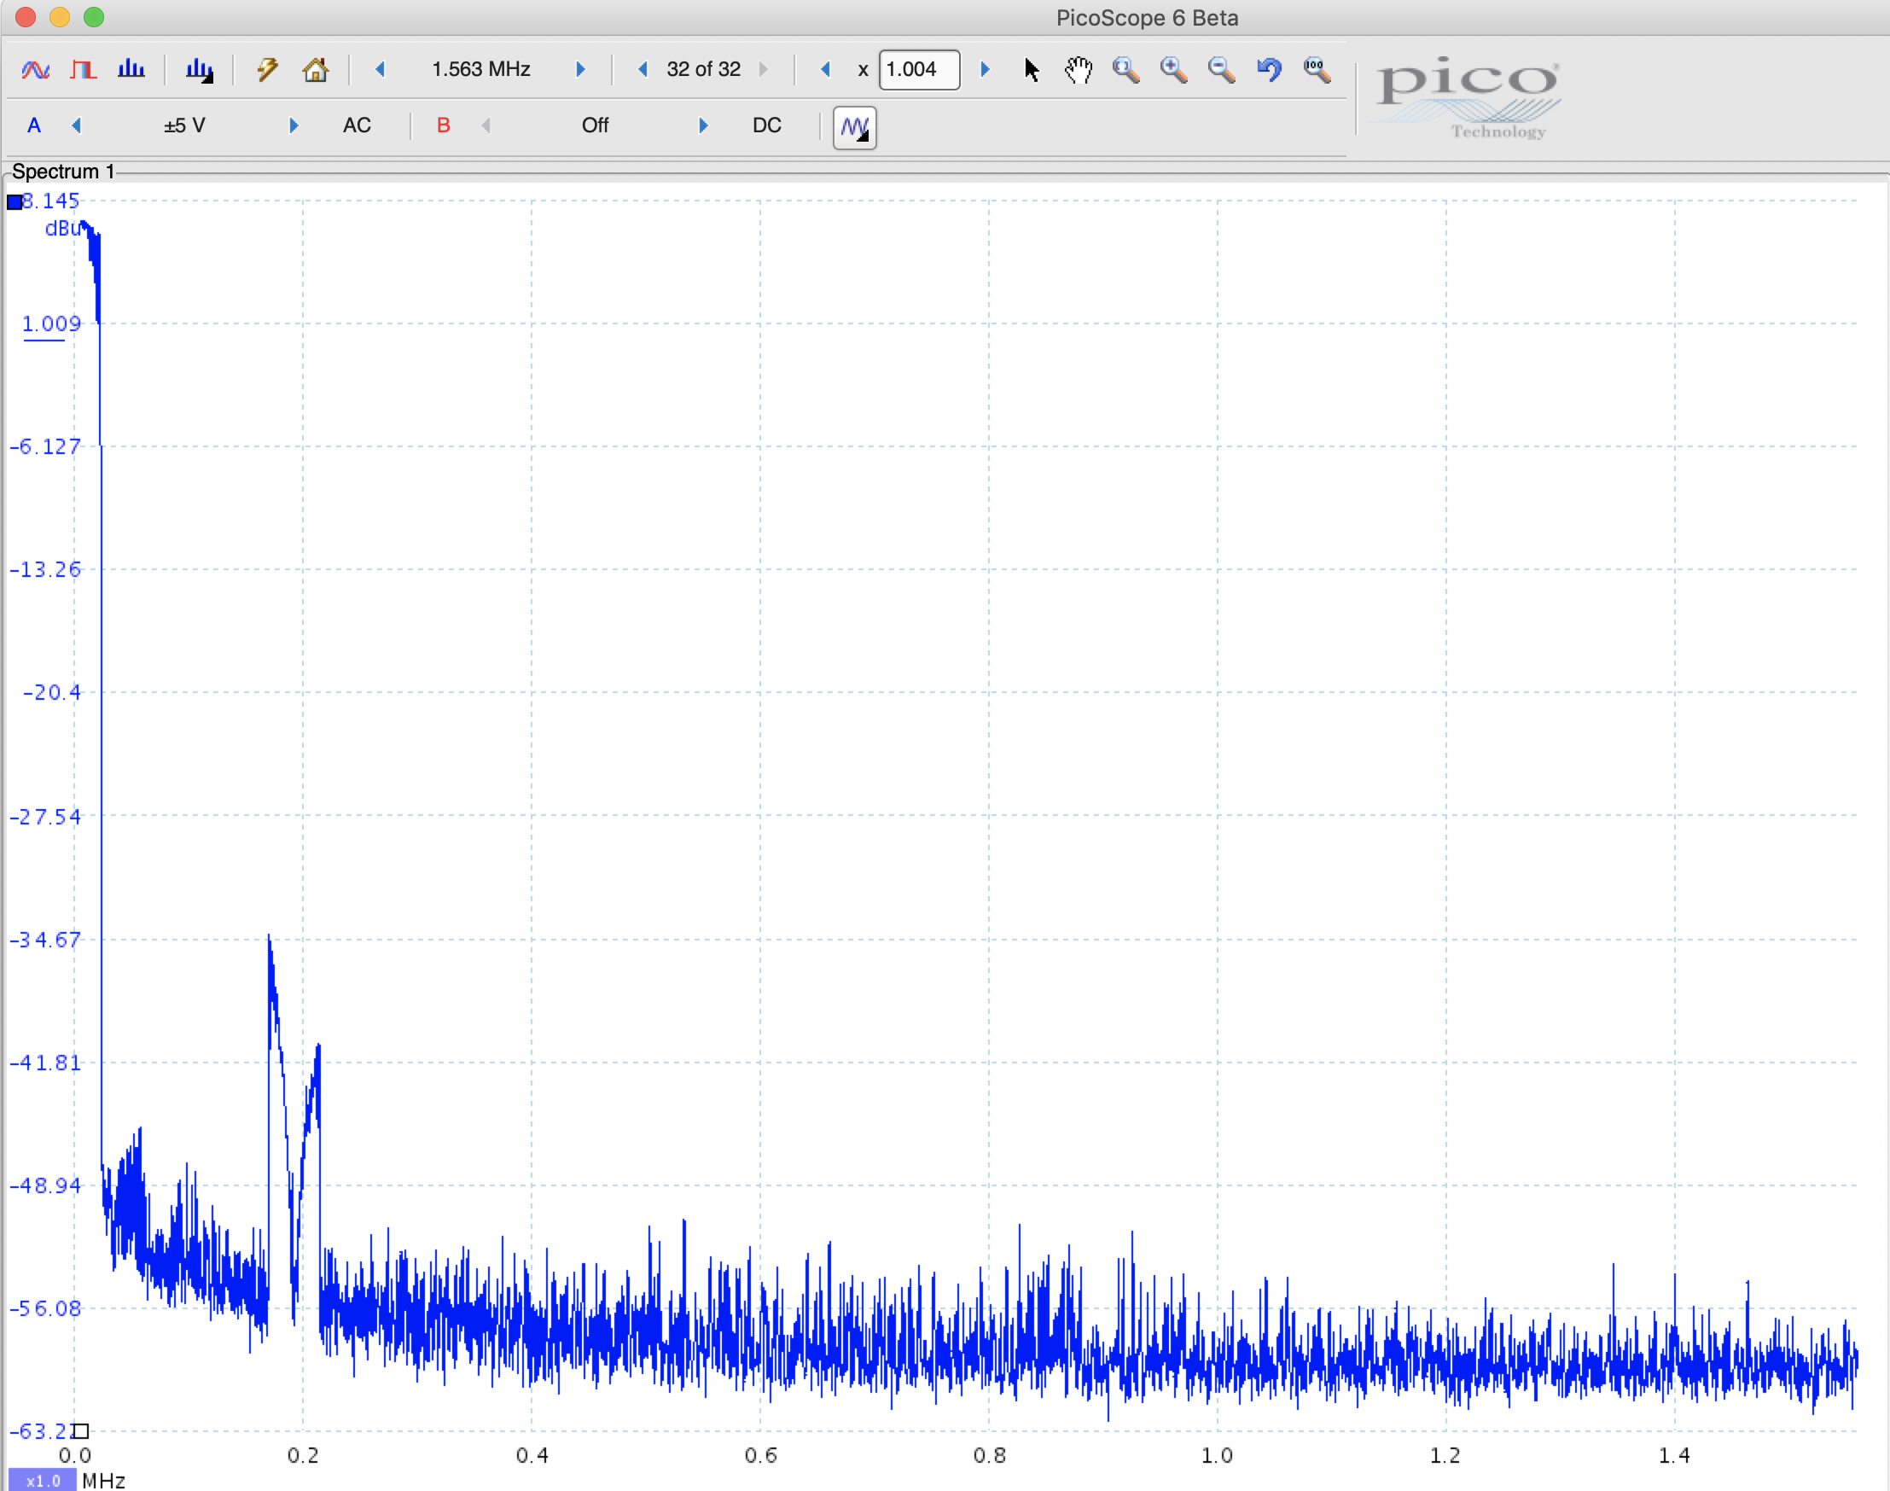Increase channel A ±5 V range
This screenshot has height=1491, width=1890.
294,125
